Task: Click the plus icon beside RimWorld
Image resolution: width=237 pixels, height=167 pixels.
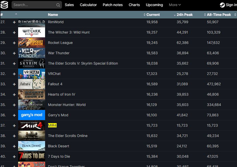Action: (14, 22)
